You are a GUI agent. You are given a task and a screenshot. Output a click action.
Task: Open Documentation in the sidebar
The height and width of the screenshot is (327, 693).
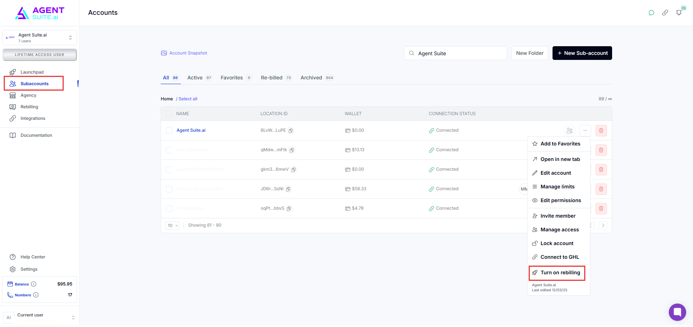[36, 135]
